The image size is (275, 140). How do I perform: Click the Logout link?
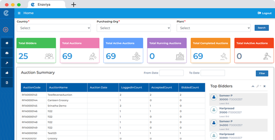264,13
